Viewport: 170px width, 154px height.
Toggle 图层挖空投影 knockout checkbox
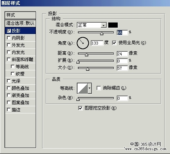click(x=80, y=108)
